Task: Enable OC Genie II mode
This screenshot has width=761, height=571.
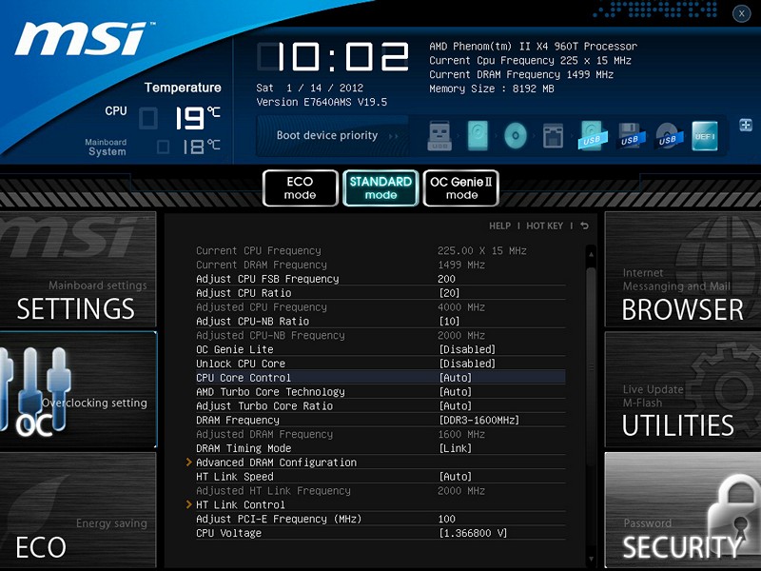Action: [461, 187]
